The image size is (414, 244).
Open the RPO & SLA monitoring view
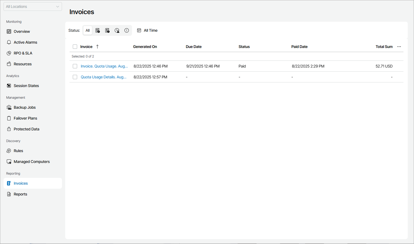click(x=23, y=53)
